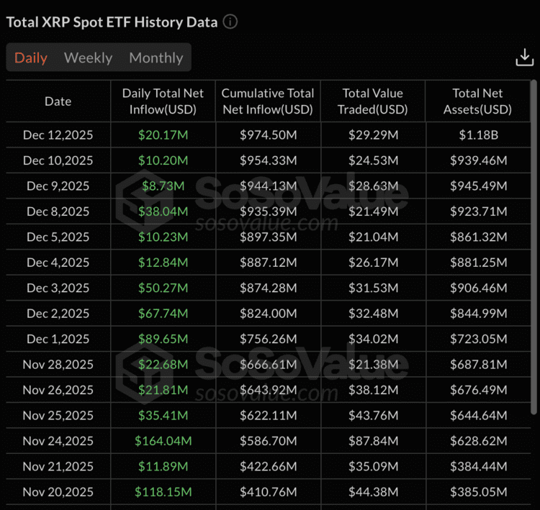Click the Dec 10,2025 date cell
Screen dimensions: 540x510
coord(58,160)
